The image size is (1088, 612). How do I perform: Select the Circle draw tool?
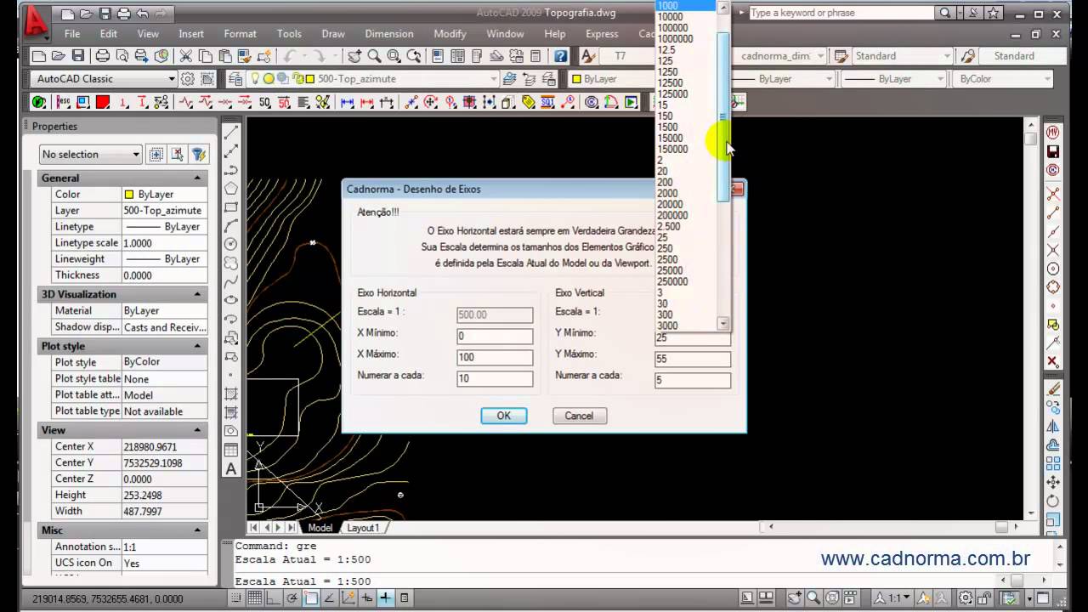point(231,244)
